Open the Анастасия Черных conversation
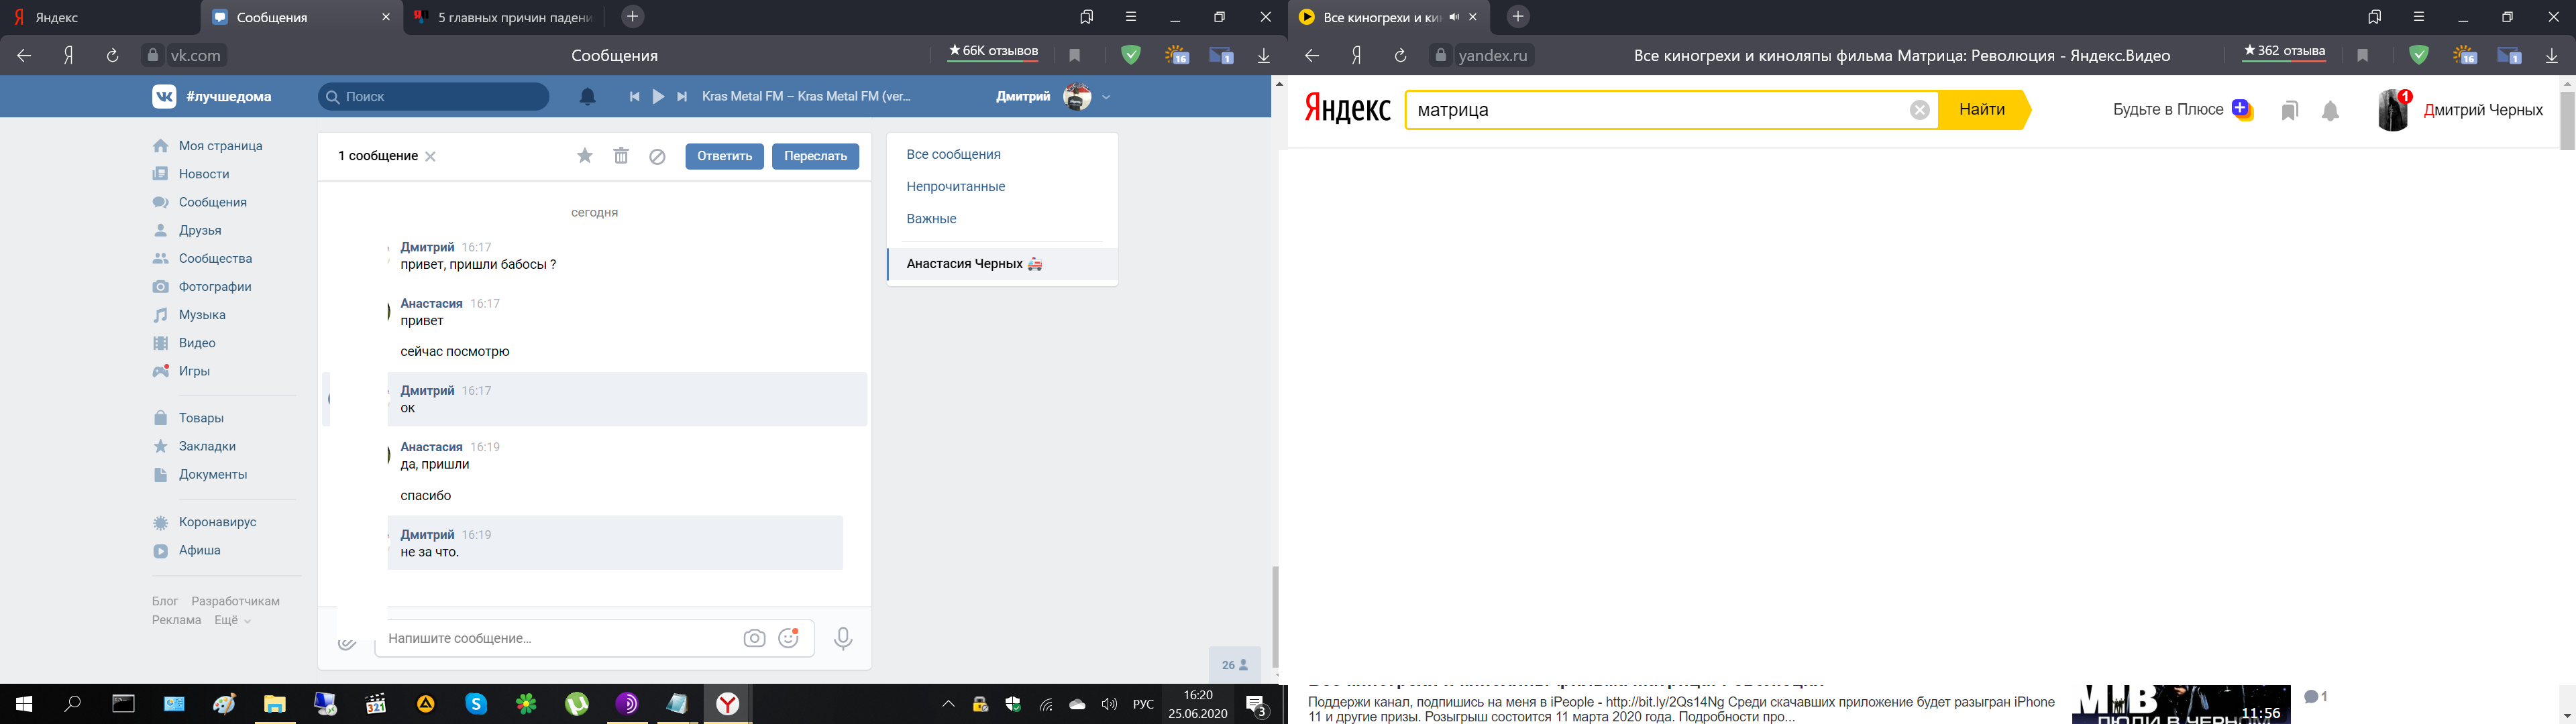The height and width of the screenshot is (724, 2576). click(x=1002, y=264)
